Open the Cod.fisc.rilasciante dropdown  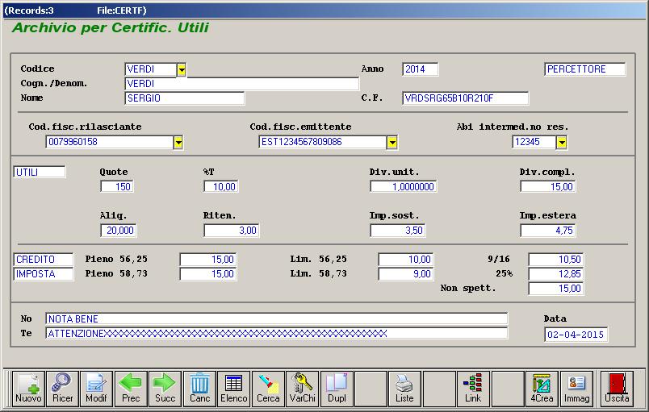pyautogui.click(x=178, y=143)
